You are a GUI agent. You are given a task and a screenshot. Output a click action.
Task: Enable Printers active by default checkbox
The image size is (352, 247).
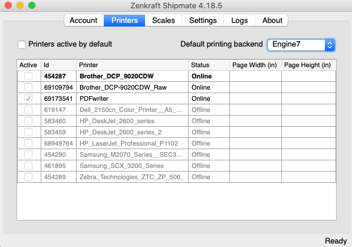tap(22, 44)
